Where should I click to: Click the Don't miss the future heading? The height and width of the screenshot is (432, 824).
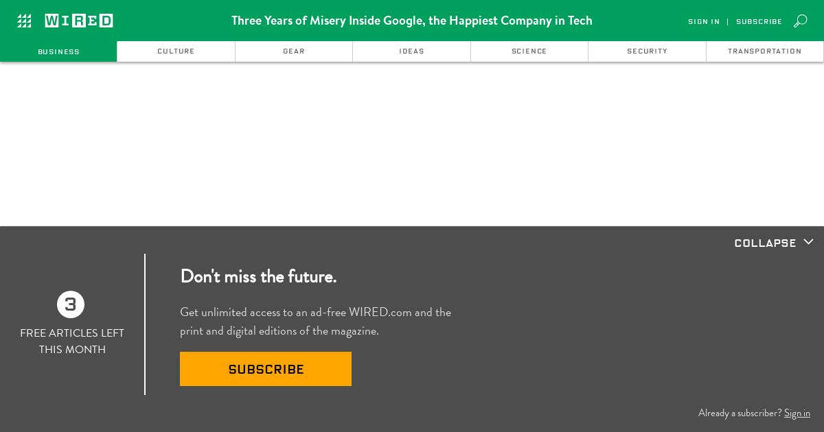258,276
